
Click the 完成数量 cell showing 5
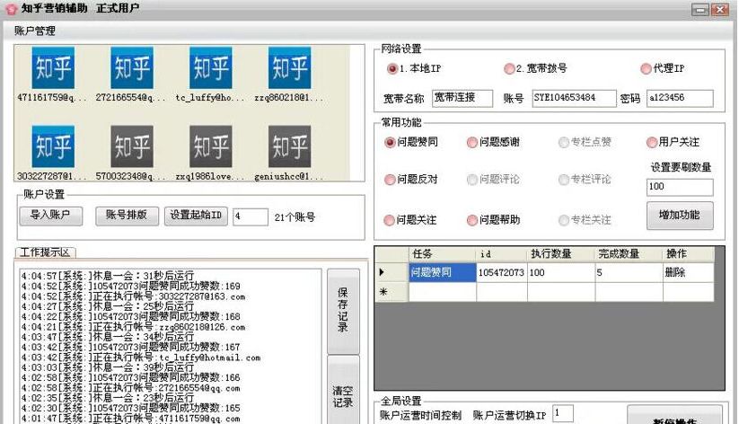(629, 272)
